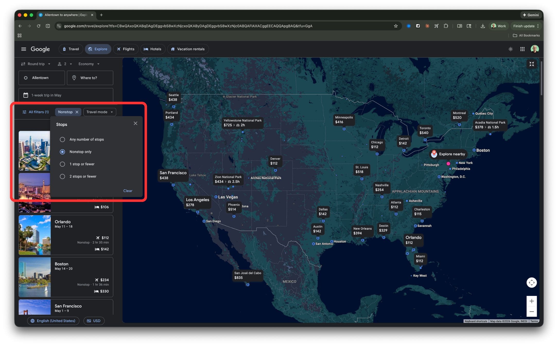This screenshot has height=346, width=558.
Task: Expand the Travel mode filter dropdown
Action: point(100,112)
